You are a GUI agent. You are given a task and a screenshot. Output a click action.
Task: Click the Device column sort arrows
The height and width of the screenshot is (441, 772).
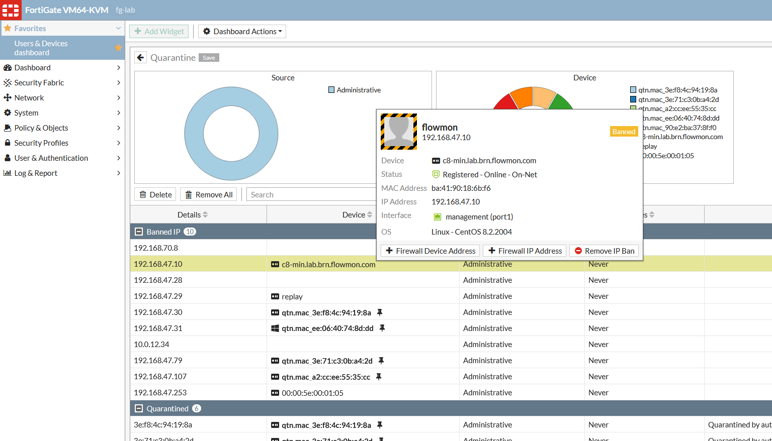pos(370,215)
